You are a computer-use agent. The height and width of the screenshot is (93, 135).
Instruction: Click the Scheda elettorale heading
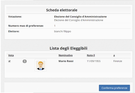point(62,10)
